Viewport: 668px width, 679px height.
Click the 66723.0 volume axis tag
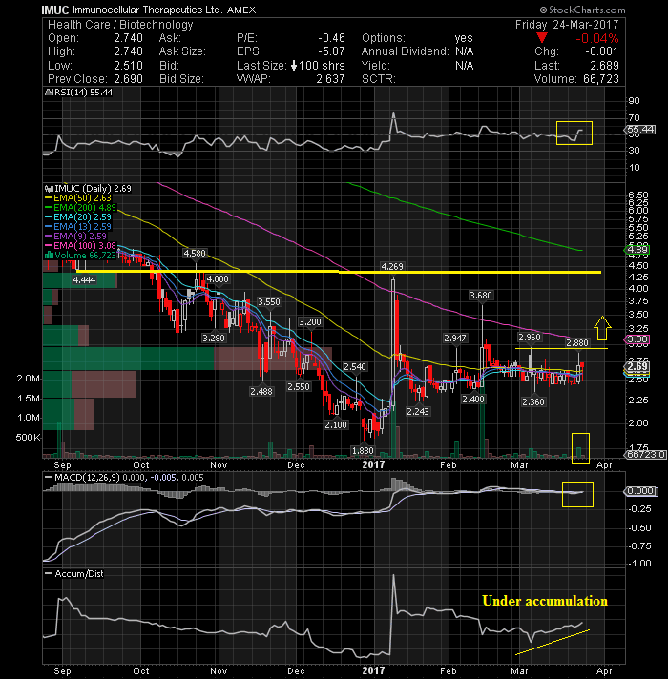(645, 455)
